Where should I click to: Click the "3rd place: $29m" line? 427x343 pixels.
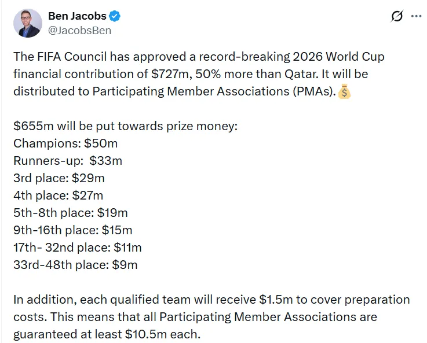[x=59, y=178]
